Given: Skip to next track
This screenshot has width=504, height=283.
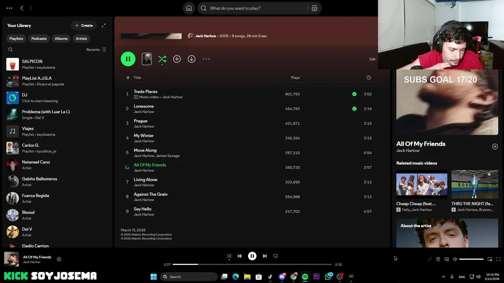Looking at the screenshot, I should 265,256.
